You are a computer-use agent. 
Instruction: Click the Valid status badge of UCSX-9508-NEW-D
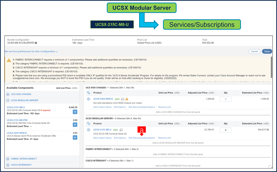[x=117, y=99]
